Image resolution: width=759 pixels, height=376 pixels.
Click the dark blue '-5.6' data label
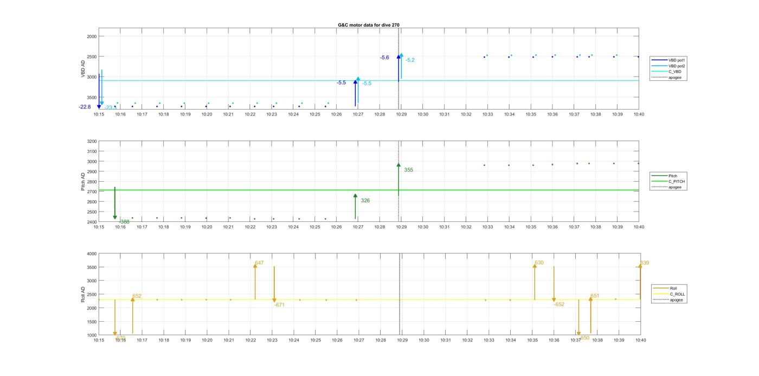click(x=384, y=58)
